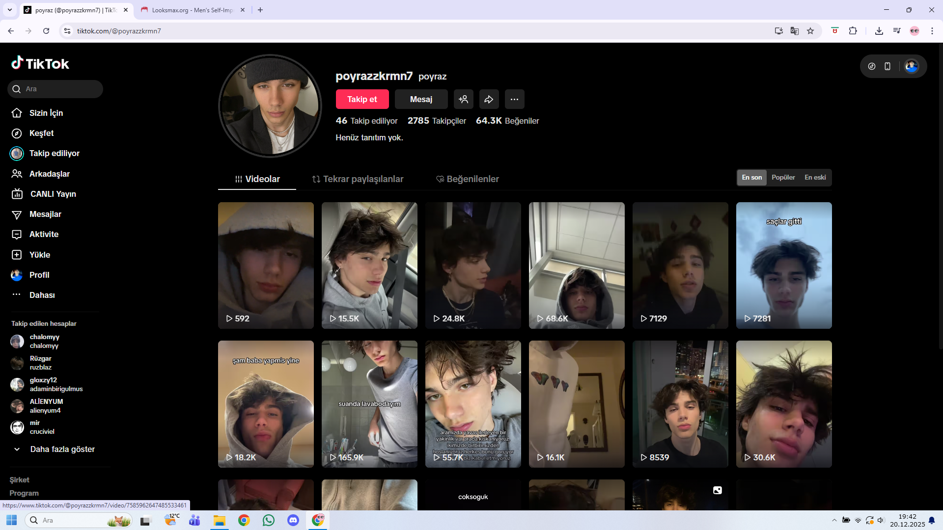This screenshot has width=943, height=530.
Task: Click the Takip et follow button
Action: tap(362, 99)
